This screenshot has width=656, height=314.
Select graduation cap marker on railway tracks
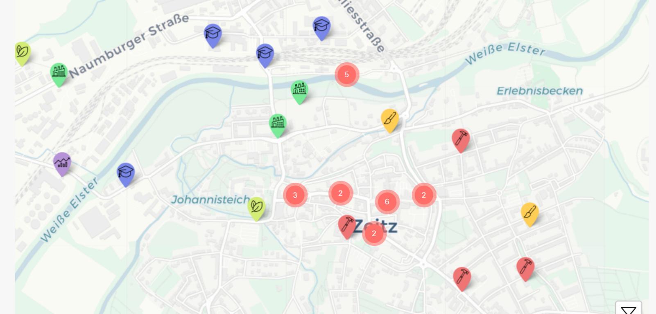[x=265, y=56]
